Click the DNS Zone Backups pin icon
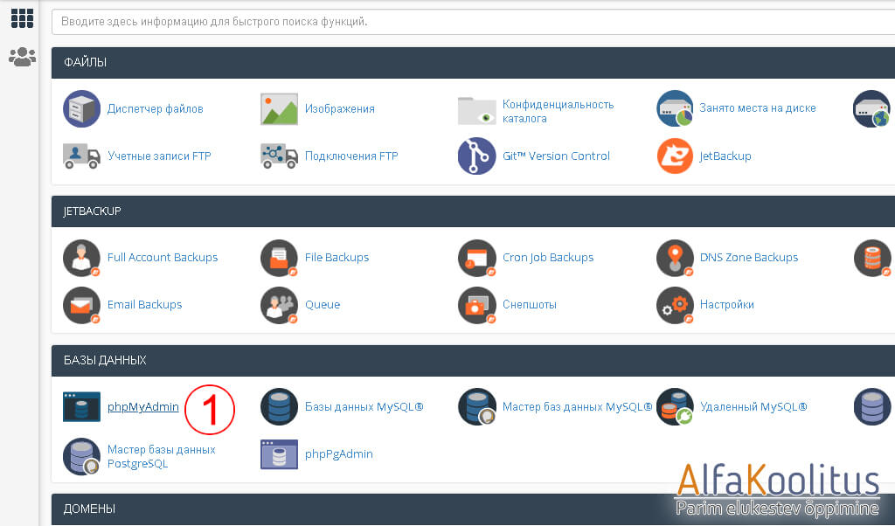Image resolution: width=895 pixels, height=526 pixels. coord(675,258)
